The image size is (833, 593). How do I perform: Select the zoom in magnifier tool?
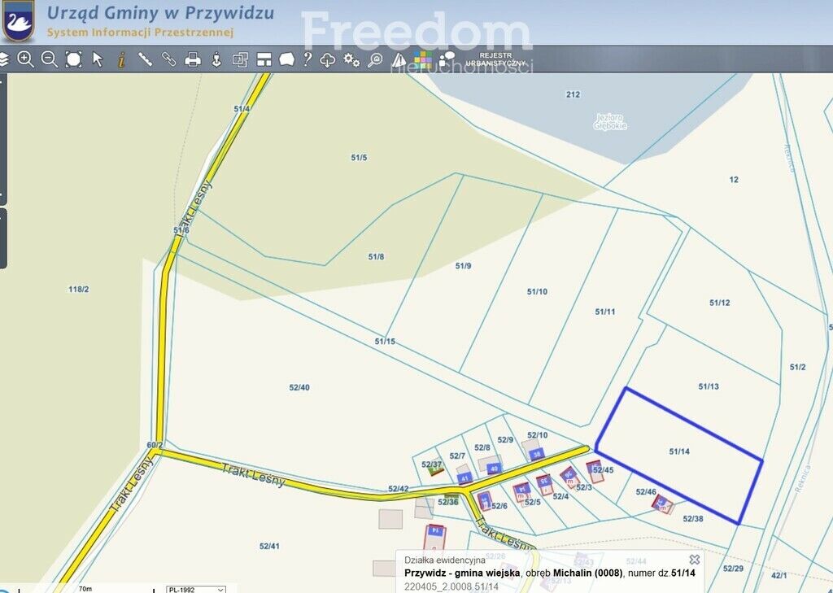25,59
